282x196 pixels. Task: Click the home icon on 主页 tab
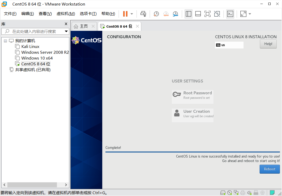pyautogui.click(x=76, y=26)
